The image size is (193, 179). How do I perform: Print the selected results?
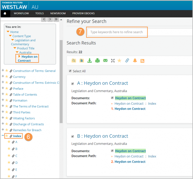[97, 60]
